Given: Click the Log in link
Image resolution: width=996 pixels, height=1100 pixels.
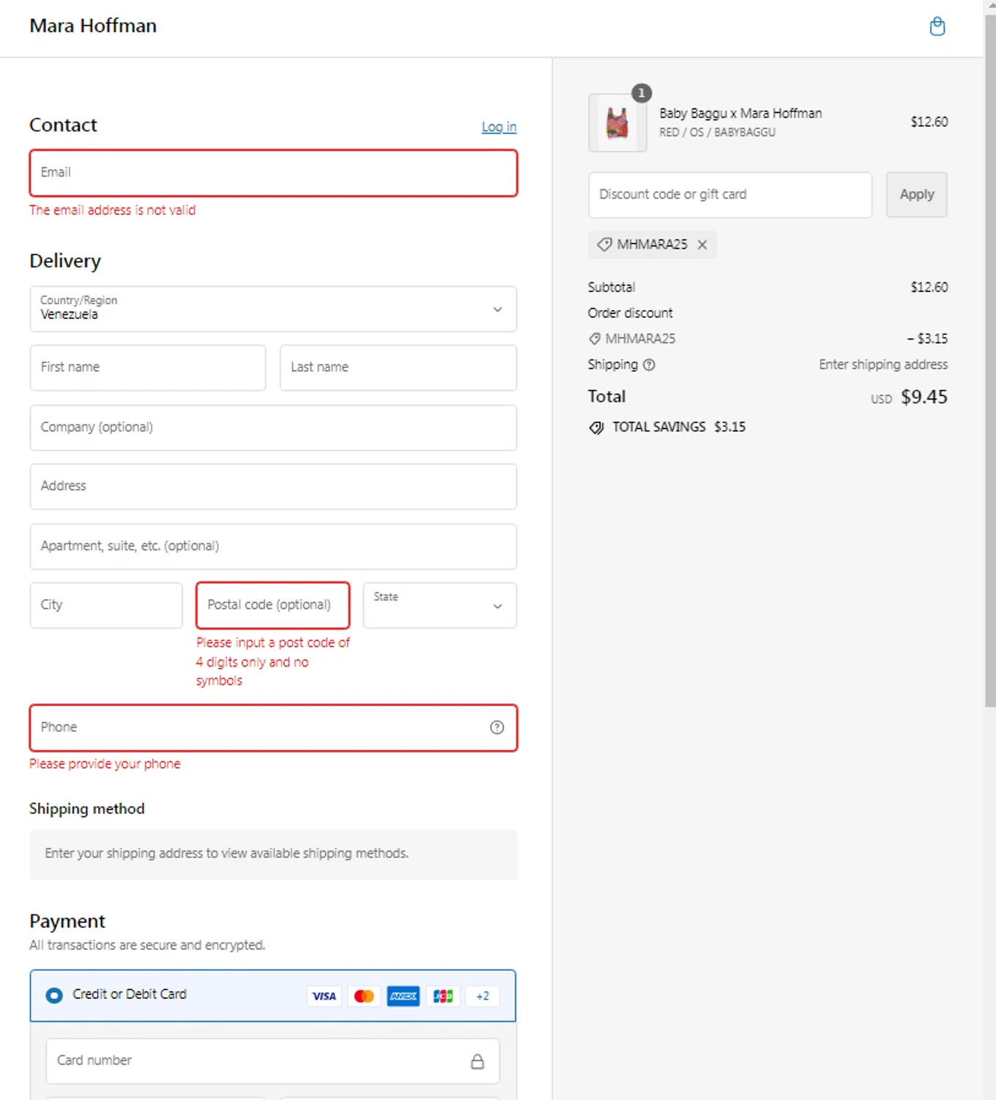Looking at the screenshot, I should (499, 127).
